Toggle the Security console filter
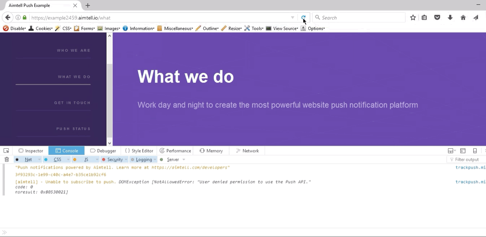Image resolution: width=486 pixels, height=237 pixels. pyautogui.click(x=115, y=160)
